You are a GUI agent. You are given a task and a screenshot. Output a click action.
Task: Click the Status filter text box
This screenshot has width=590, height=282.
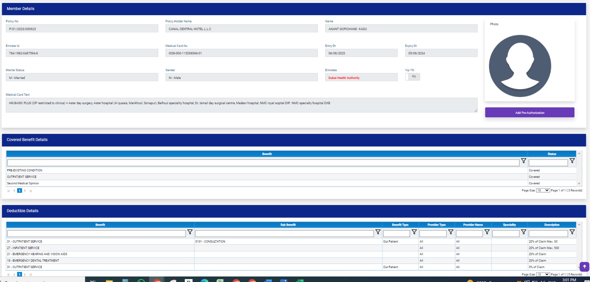[x=548, y=163]
